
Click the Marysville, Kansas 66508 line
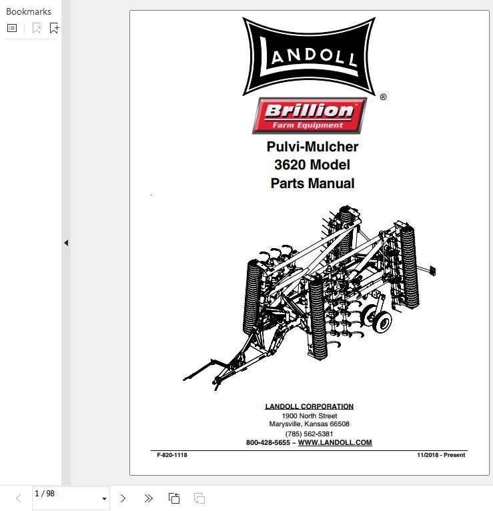pos(310,424)
